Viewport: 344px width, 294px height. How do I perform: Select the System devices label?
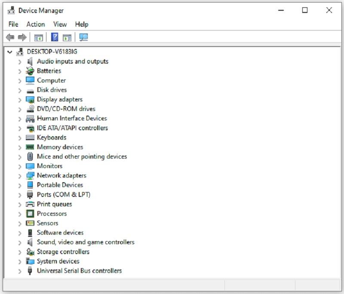(58, 261)
